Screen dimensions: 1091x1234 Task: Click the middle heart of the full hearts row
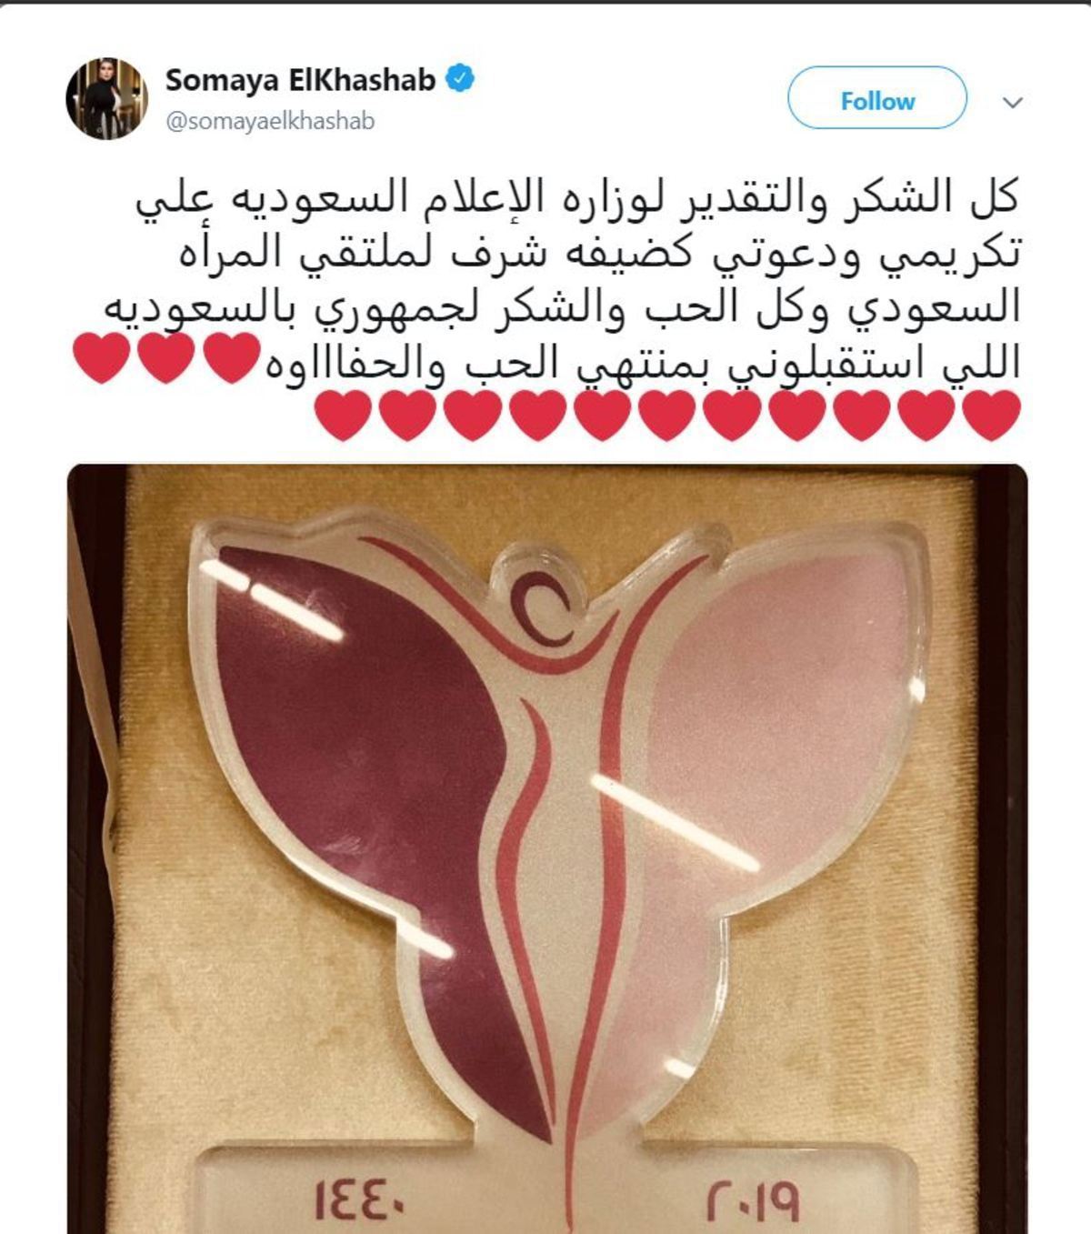pos(668,416)
